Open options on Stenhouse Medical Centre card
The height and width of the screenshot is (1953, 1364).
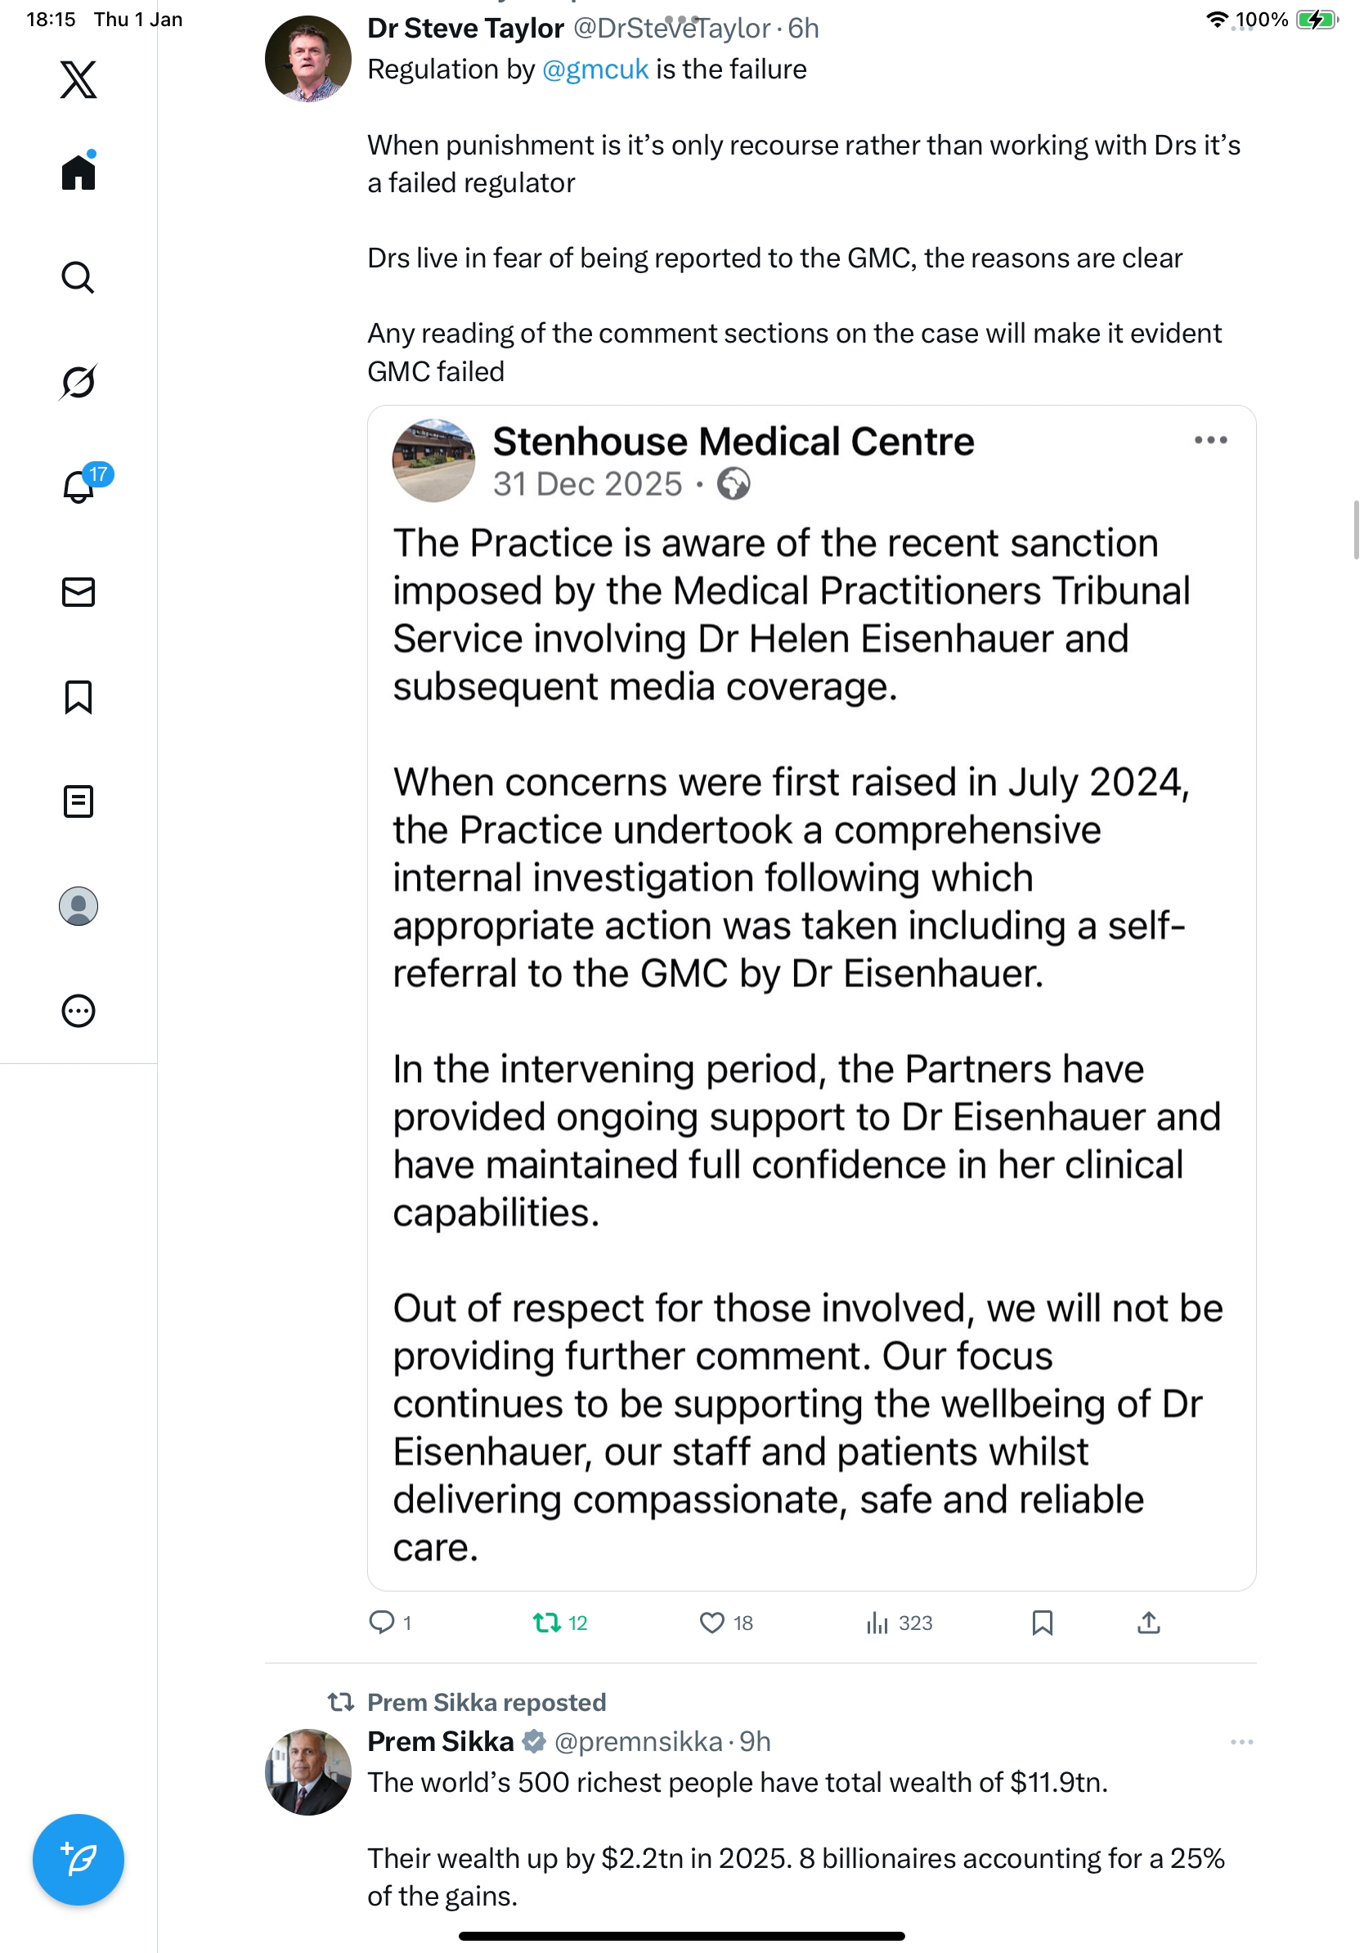pos(1210,440)
